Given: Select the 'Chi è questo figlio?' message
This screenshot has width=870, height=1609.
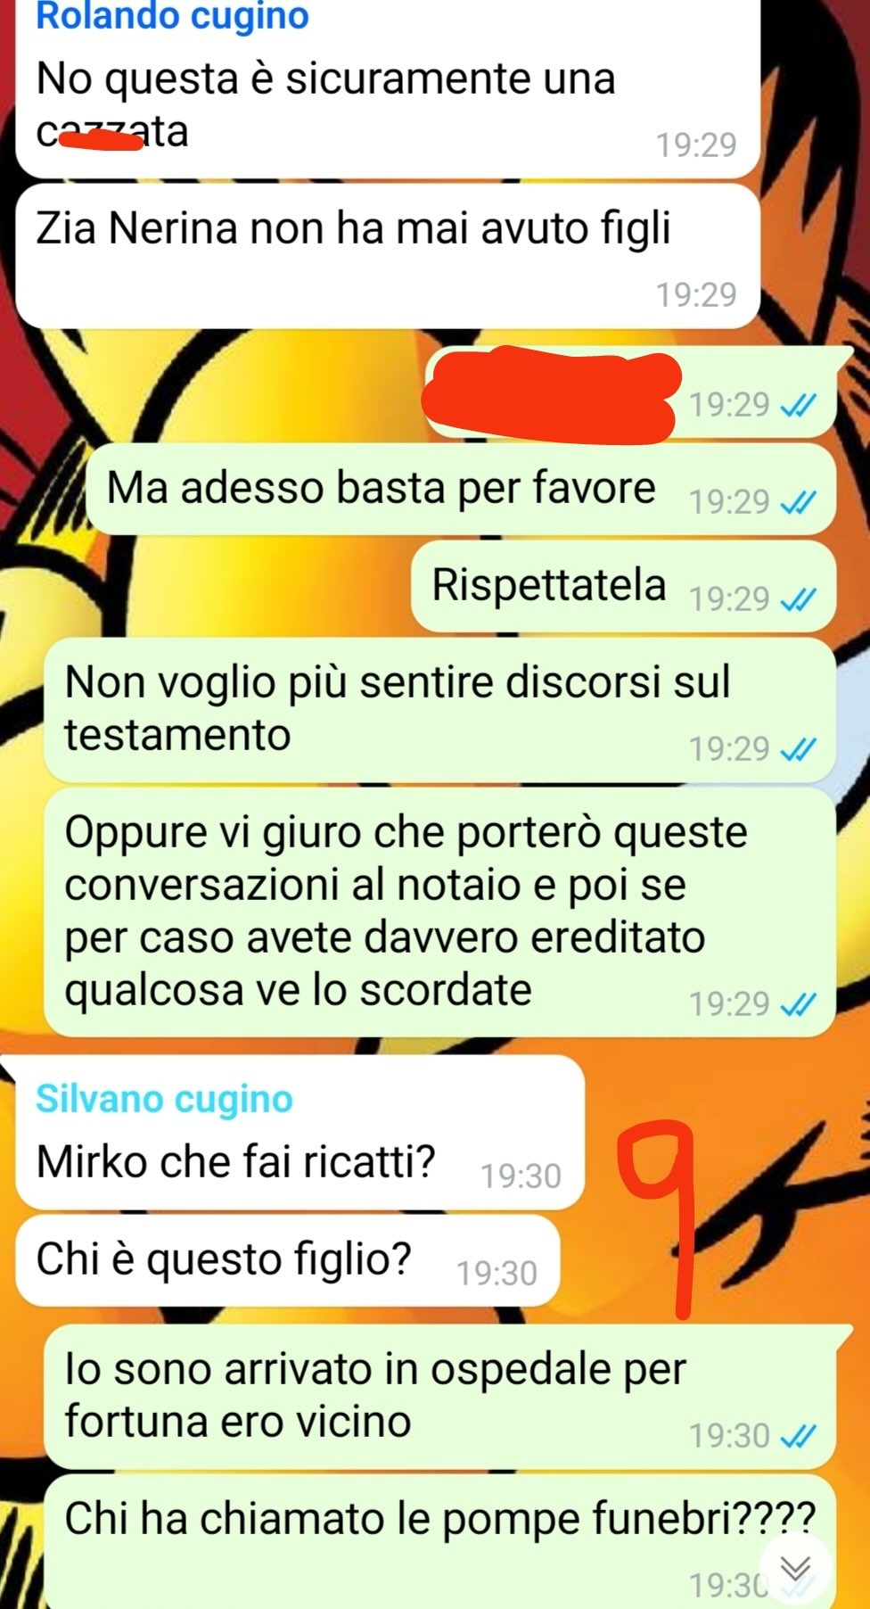Looking at the screenshot, I should (288, 1260).
